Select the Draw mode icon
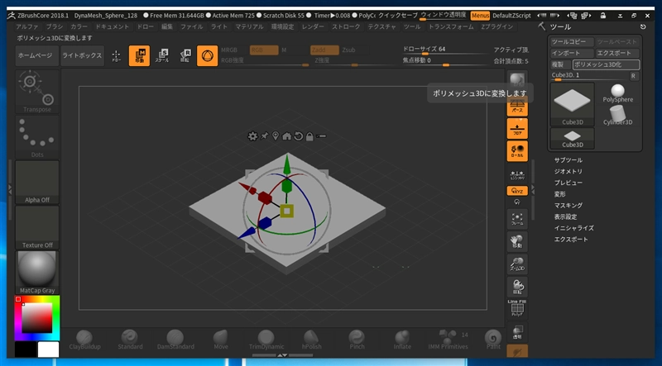Viewport: 662px width, 366px height. [116, 55]
